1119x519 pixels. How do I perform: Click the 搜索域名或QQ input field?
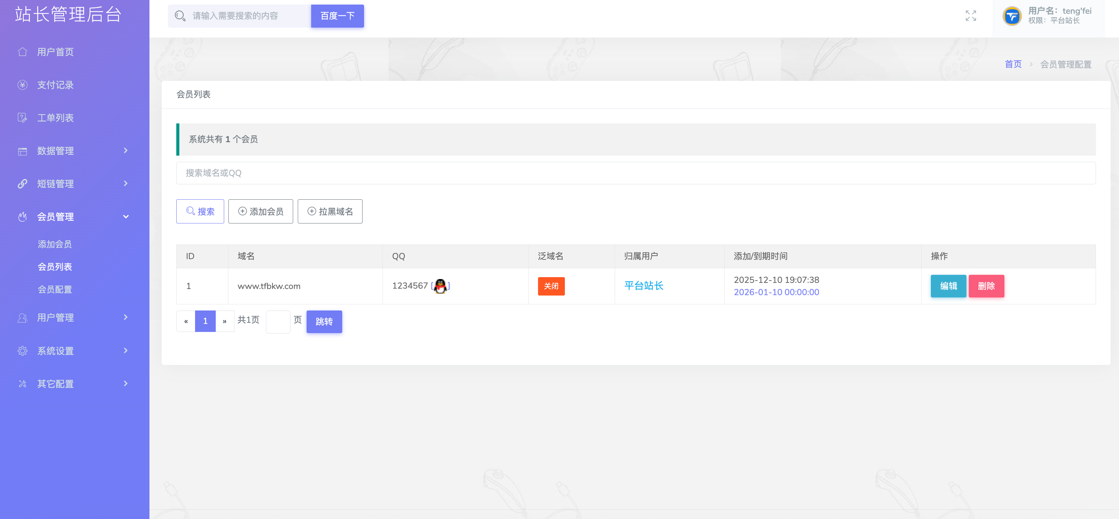pyautogui.click(x=635, y=173)
